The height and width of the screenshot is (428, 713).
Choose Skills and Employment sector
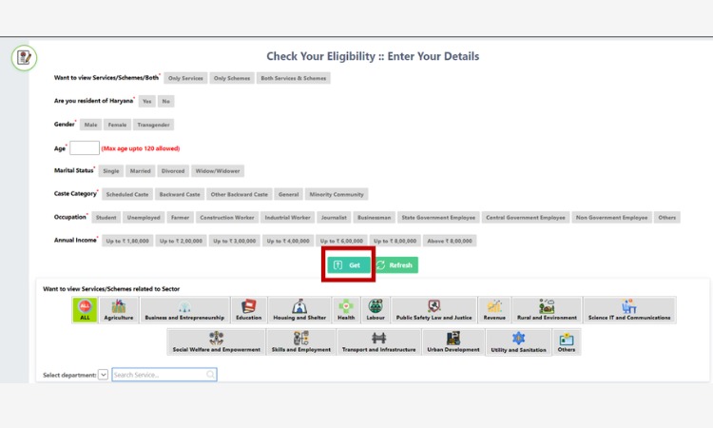(x=301, y=342)
